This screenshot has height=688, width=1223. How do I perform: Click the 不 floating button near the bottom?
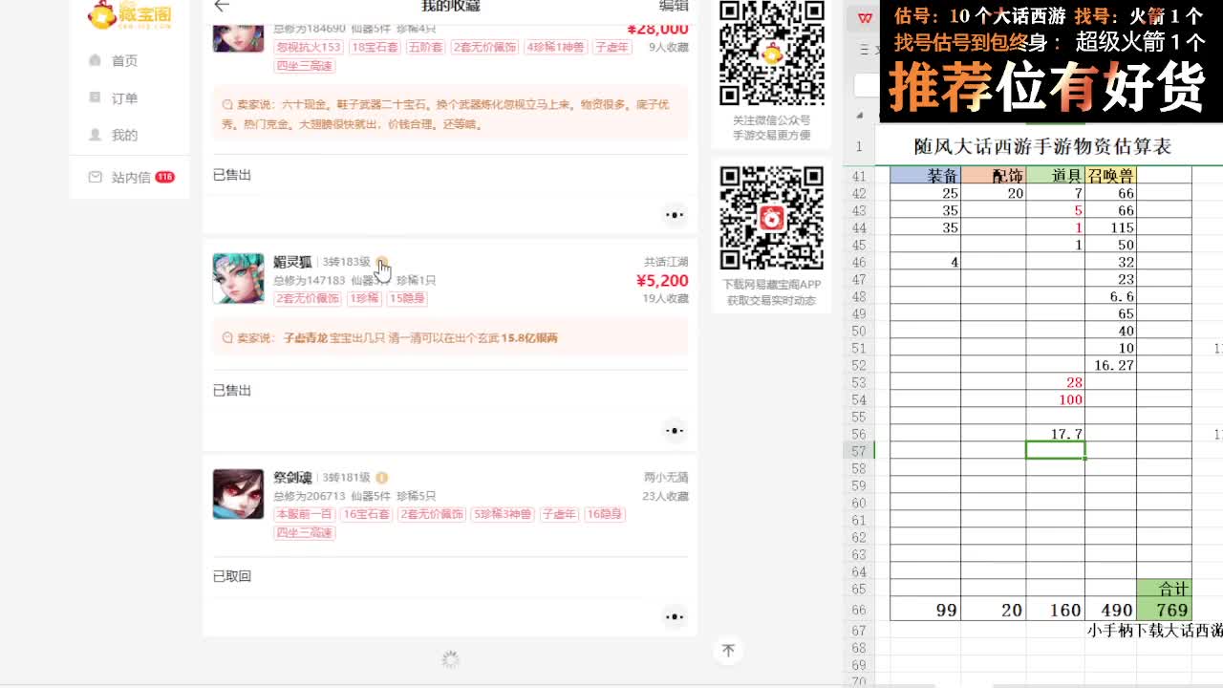click(x=728, y=650)
